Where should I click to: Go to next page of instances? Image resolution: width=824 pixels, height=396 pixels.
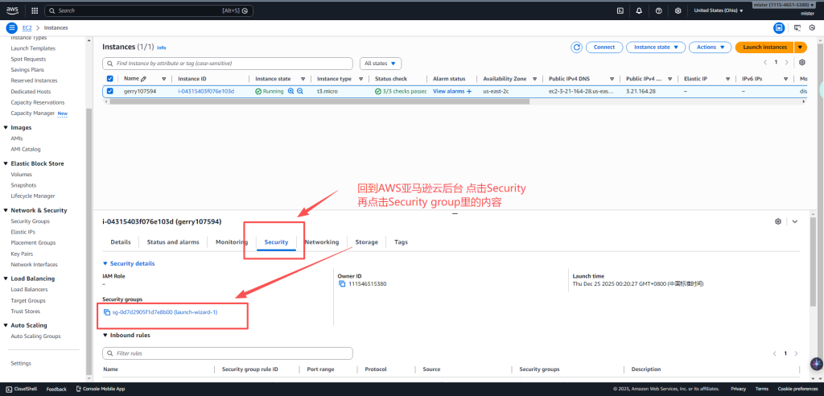pos(787,62)
